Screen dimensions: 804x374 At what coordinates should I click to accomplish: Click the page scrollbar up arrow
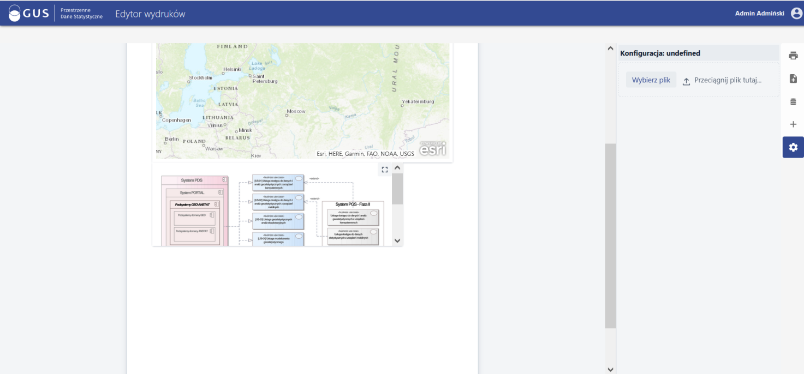610,49
